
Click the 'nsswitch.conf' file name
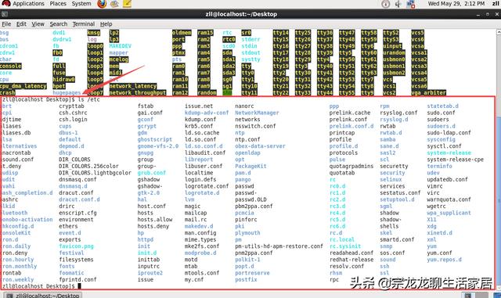coord(255,126)
